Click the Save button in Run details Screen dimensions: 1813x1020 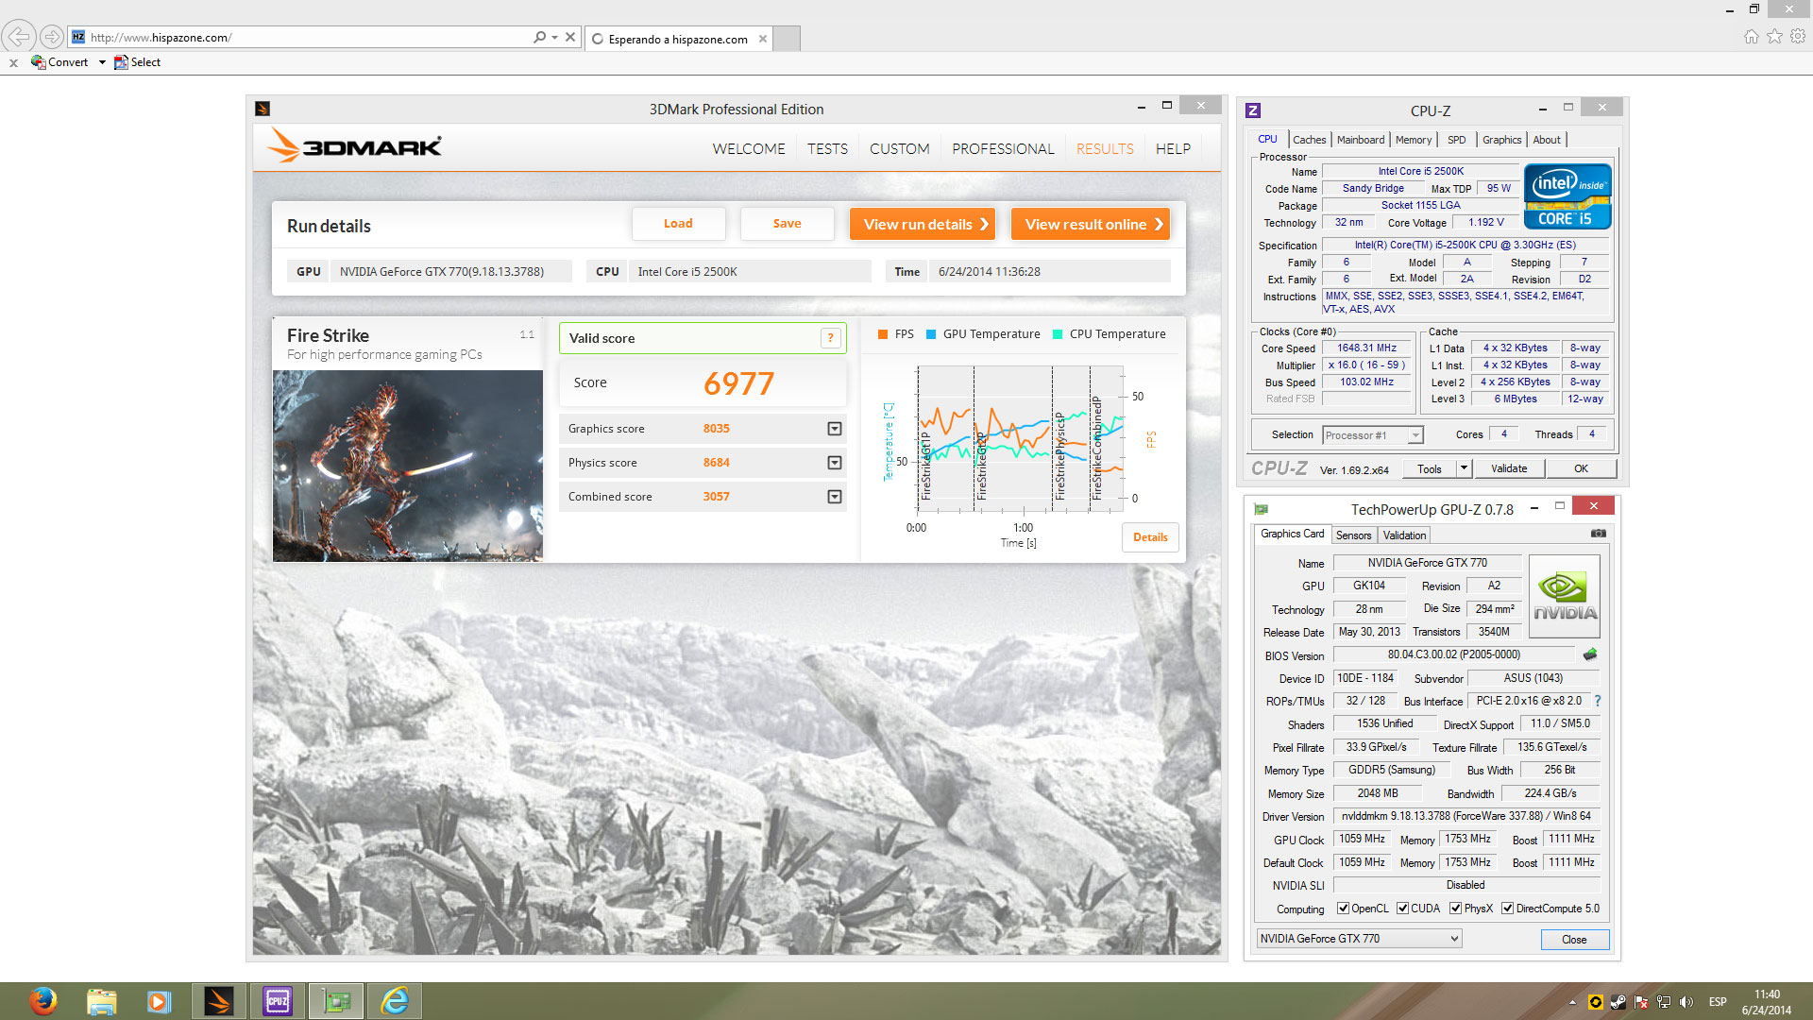(x=787, y=224)
